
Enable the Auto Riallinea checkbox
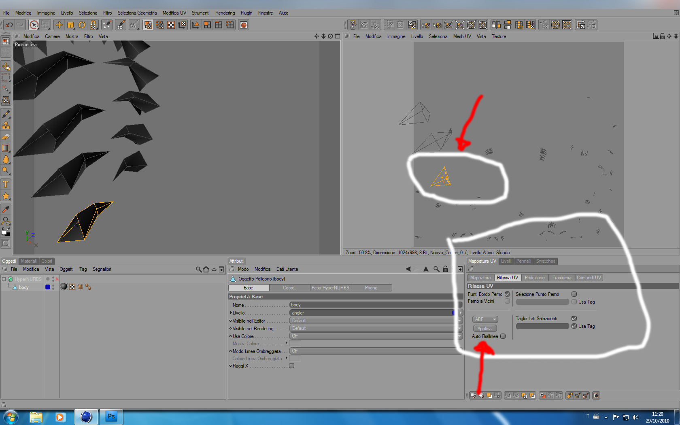503,336
